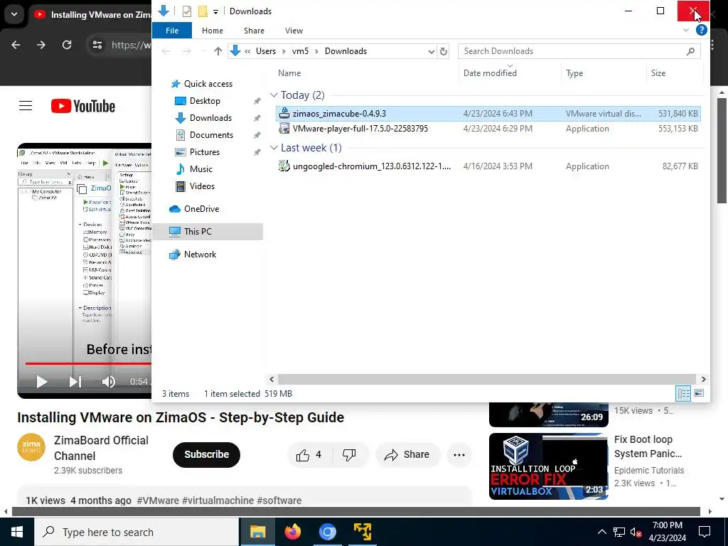This screenshot has height=546, width=728.
Task: Click the YouTube video progress bar
Action: point(88,363)
